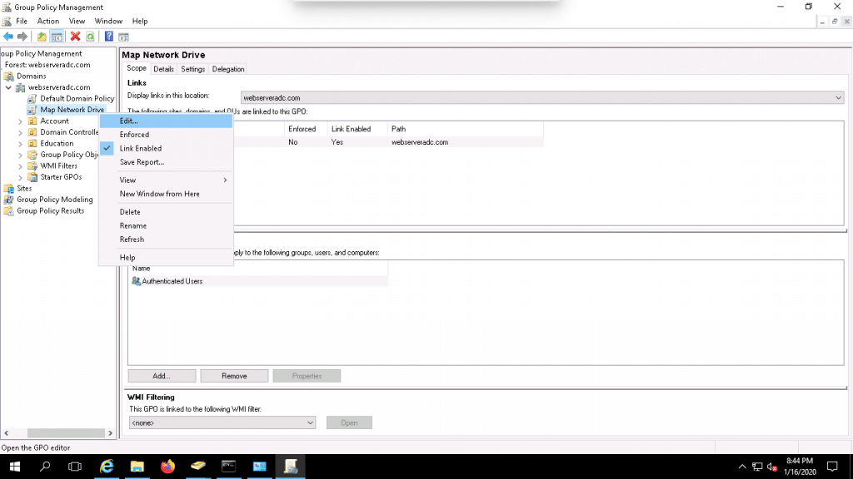
Task: Expand the Account tree node
Action: click(x=21, y=121)
